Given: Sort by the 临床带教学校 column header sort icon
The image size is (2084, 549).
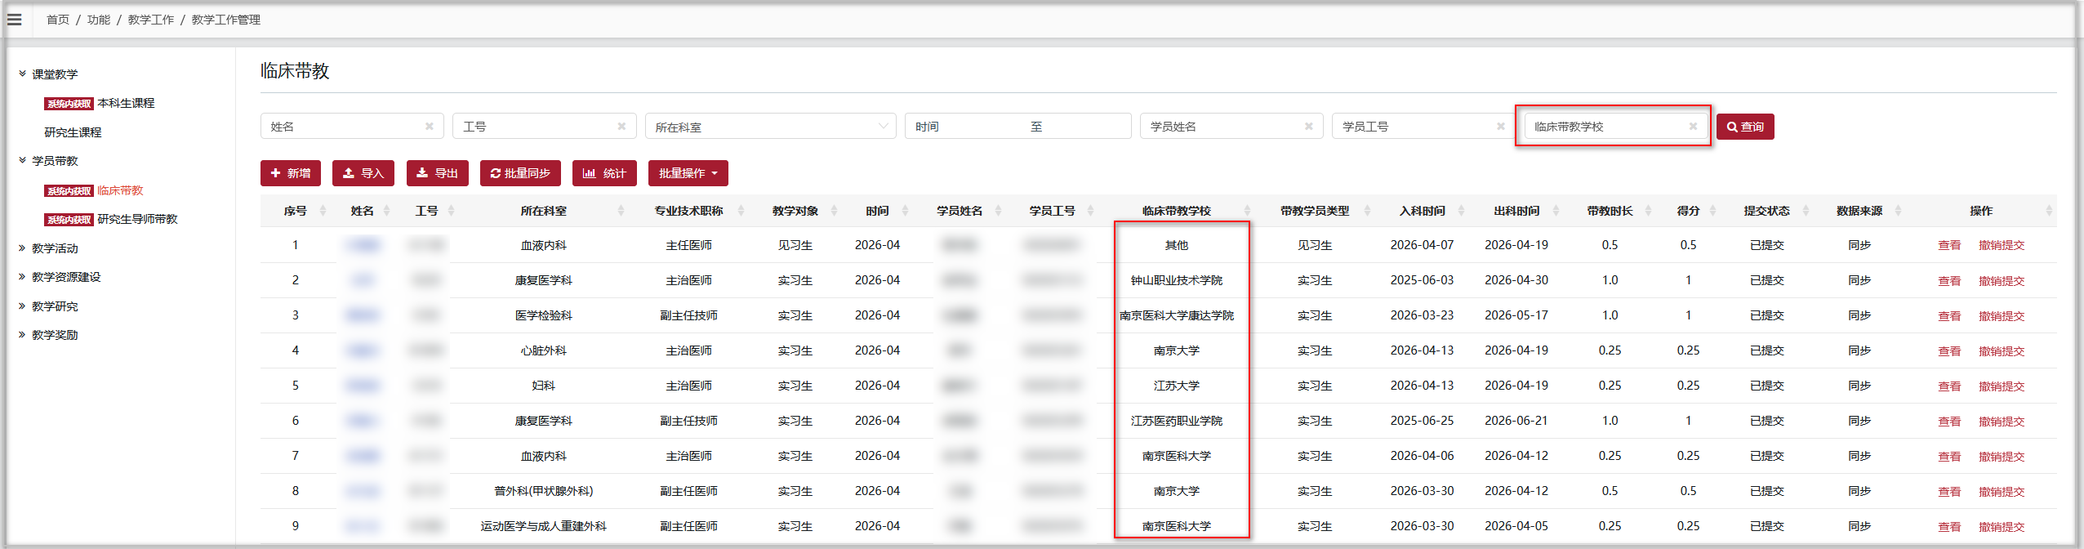Looking at the screenshot, I should coord(1246,211).
